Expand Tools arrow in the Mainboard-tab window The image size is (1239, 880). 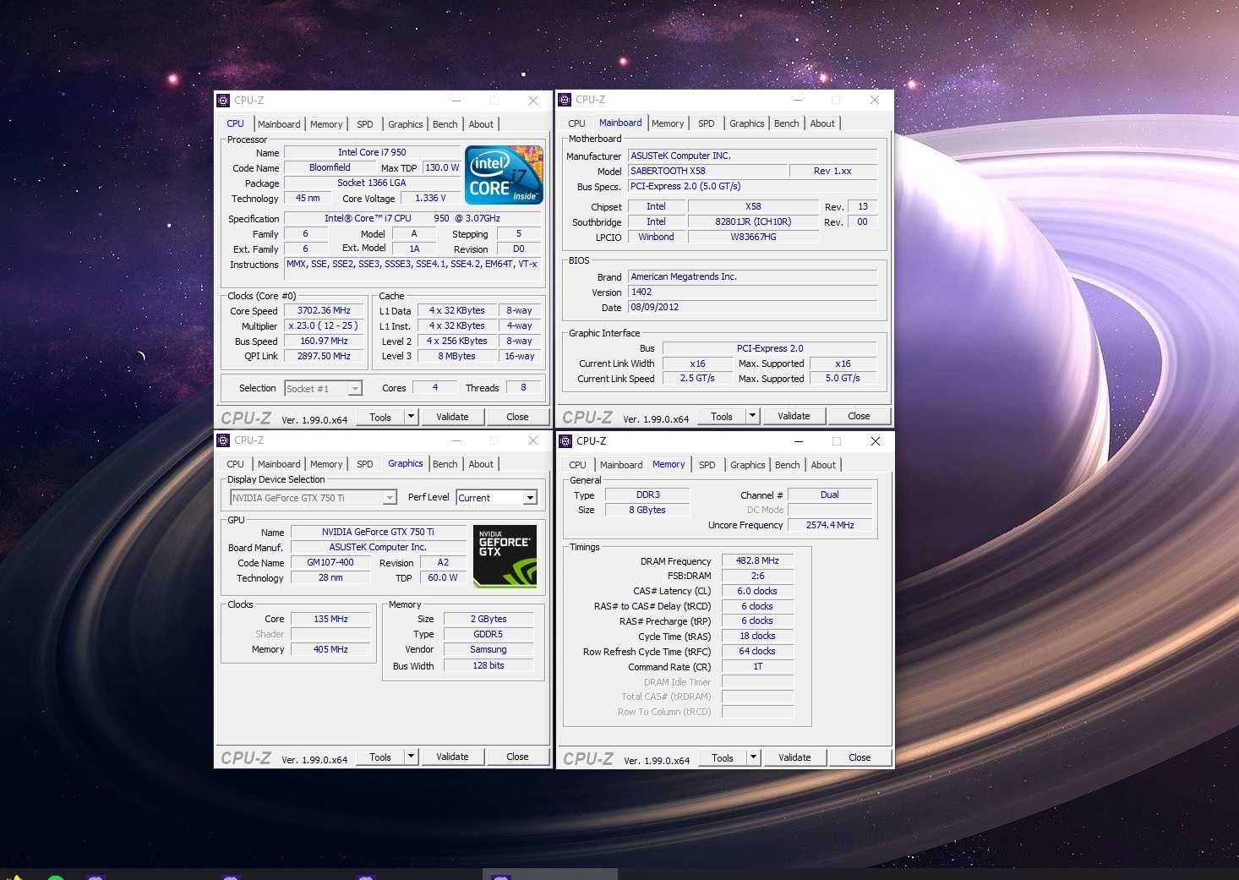pyautogui.click(x=752, y=416)
